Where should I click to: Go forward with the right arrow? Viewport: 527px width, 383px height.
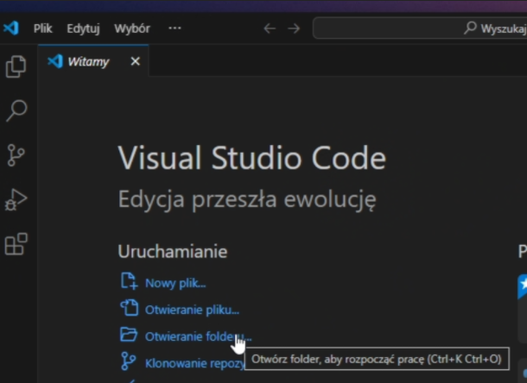point(294,28)
